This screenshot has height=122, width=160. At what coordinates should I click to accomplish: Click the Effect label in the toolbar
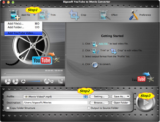[x=114, y=15]
